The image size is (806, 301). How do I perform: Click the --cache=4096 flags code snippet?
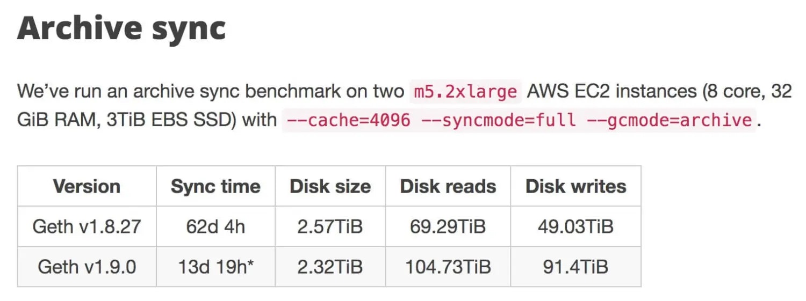(x=519, y=120)
